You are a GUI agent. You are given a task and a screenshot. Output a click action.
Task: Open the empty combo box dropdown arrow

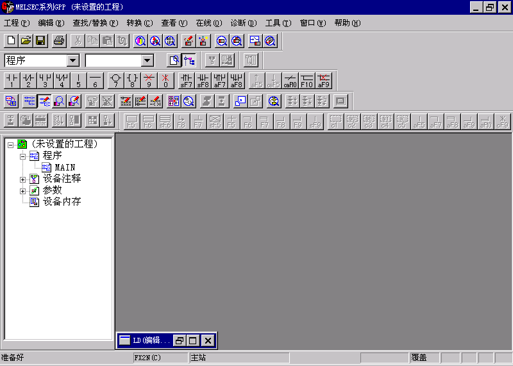147,60
